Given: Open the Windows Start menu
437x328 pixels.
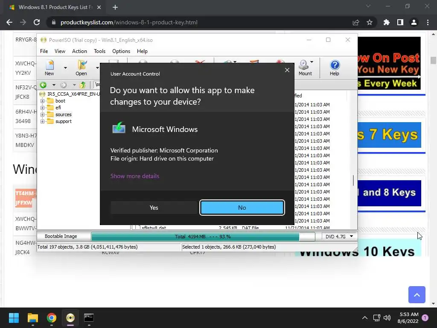Looking at the screenshot, I should coord(14,318).
